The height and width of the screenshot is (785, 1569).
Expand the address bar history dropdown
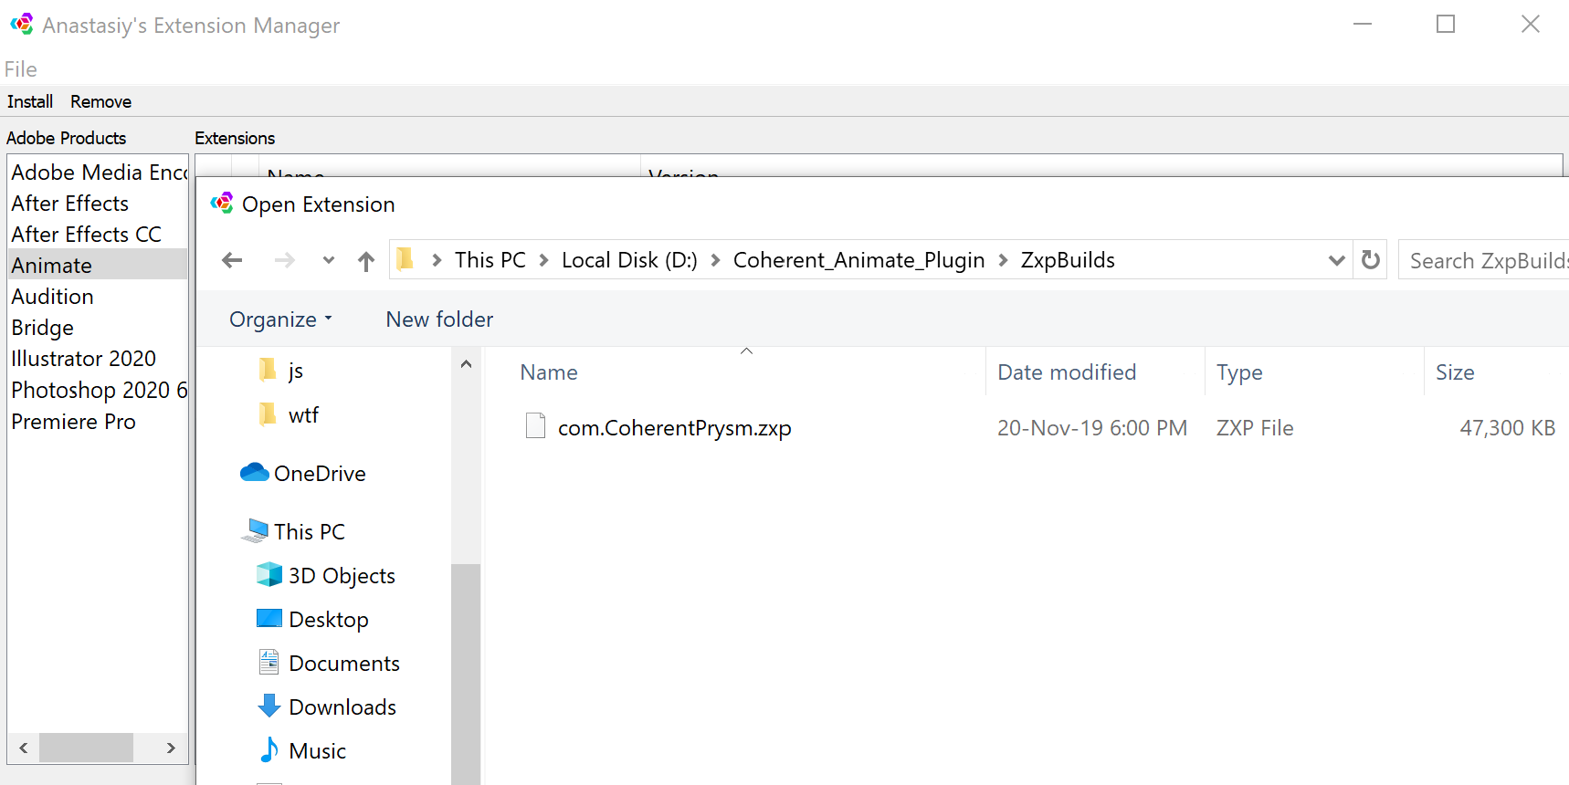(1337, 260)
